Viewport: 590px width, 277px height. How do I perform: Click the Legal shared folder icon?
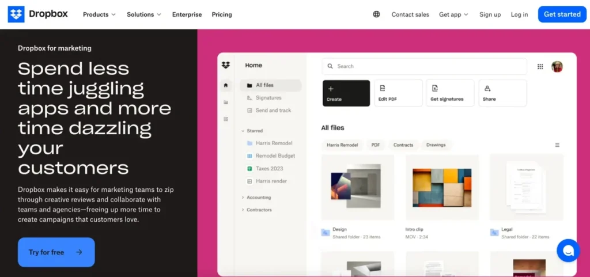(x=494, y=232)
